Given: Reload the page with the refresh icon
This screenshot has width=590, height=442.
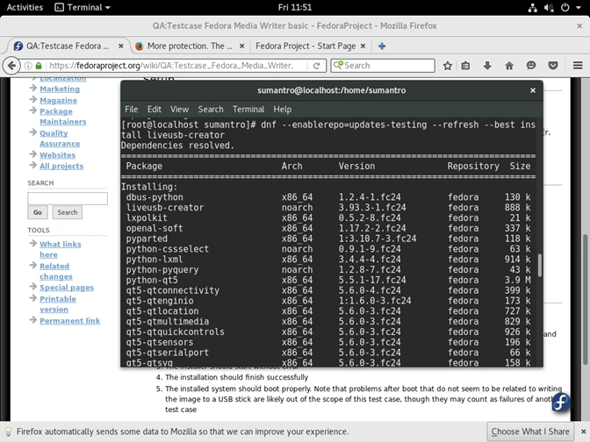Looking at the screenshot, I should pyautogui.click(x=316, y=66).
